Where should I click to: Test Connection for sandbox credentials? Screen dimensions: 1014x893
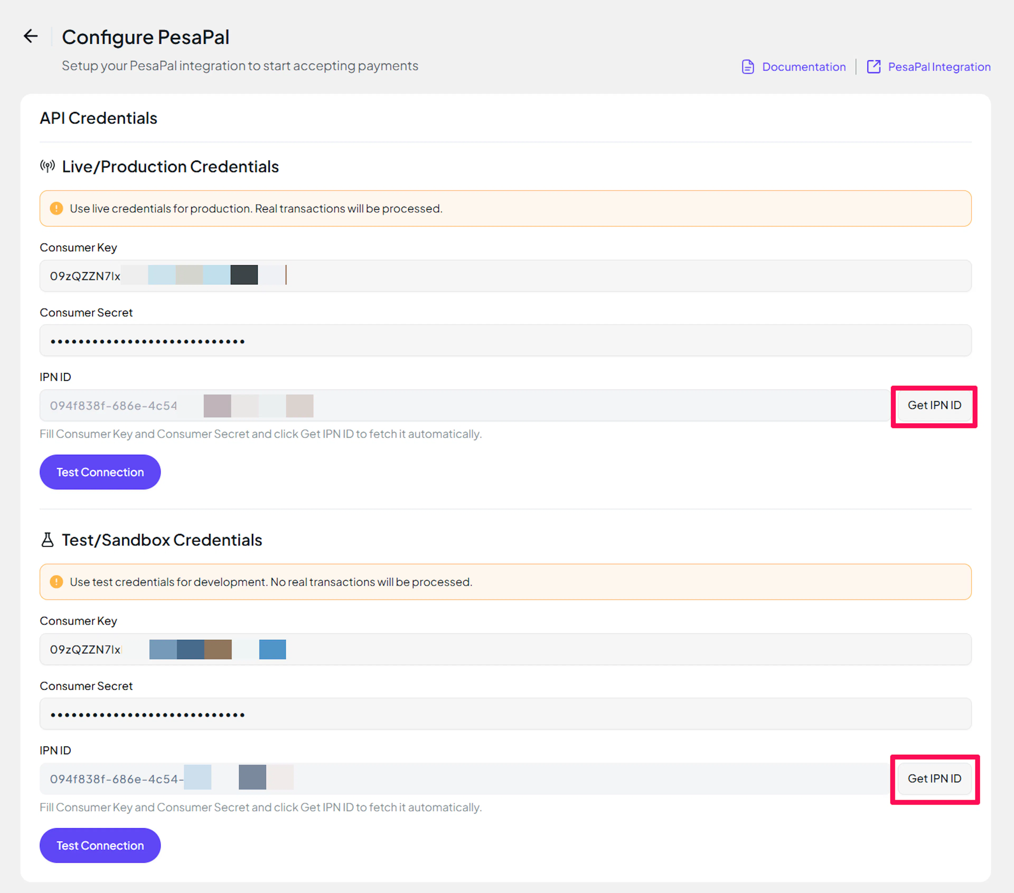click(x=100, y=845)
